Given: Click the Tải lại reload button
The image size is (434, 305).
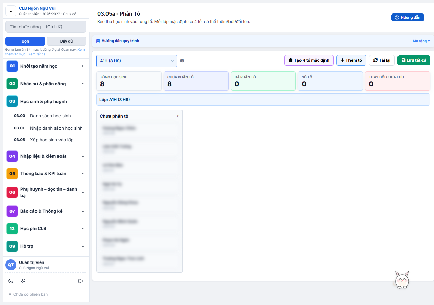Looking at the screenshot, I should [382, 60].
